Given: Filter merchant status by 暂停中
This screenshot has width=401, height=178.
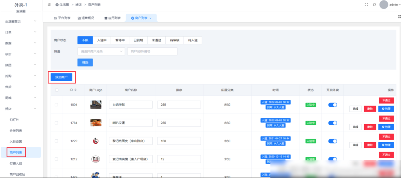Looking at the screenshot, I should (120, 40).
